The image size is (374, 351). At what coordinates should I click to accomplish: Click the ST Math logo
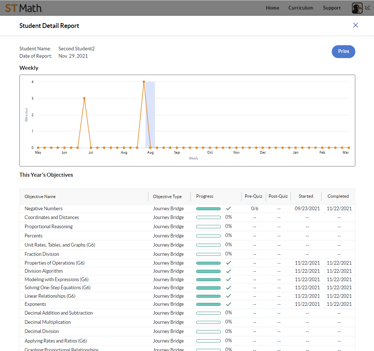(x=23, y=8)
